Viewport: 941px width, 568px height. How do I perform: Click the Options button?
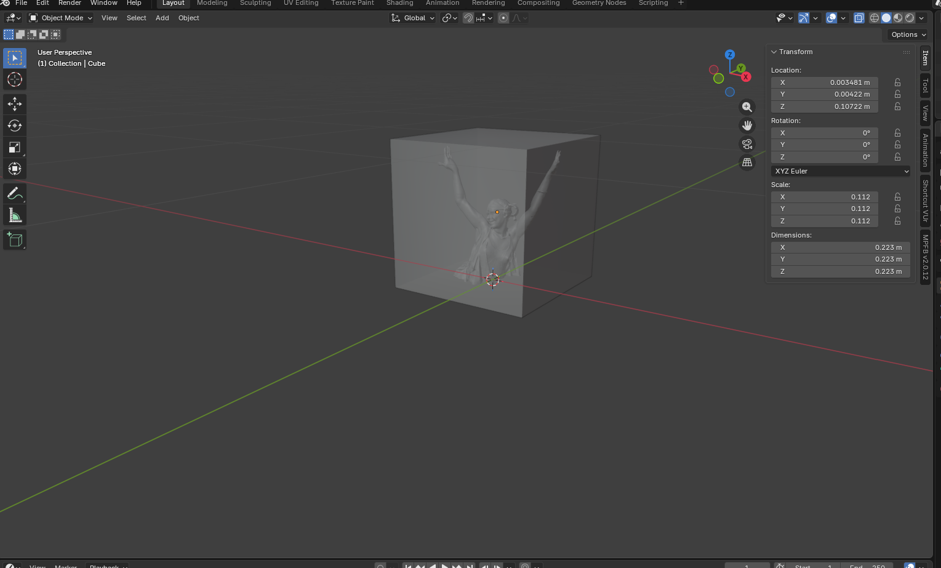[908, 34]
